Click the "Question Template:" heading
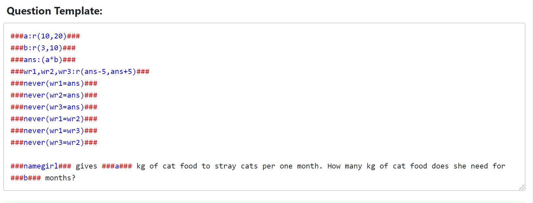The height and width of the screenshot is (203, 533). pyautogui.click(x=55, y=11)
